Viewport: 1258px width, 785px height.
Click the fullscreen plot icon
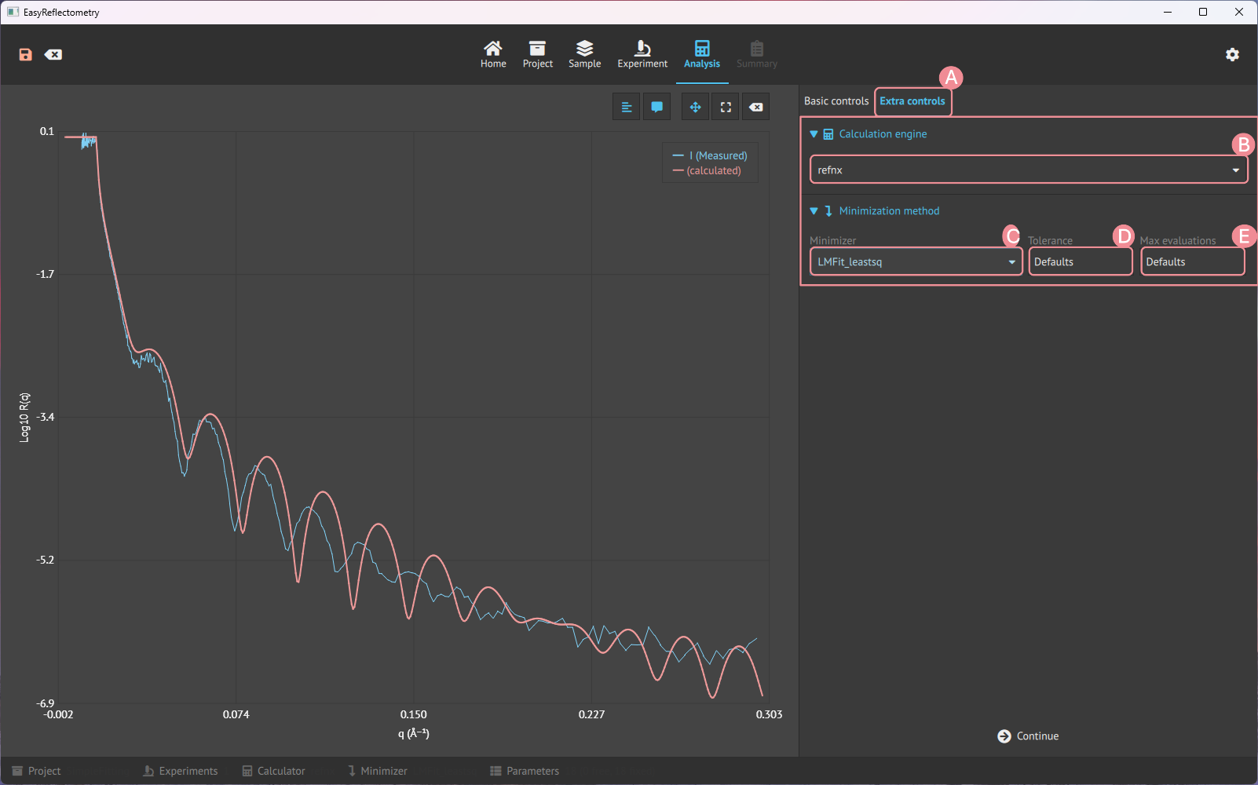click(x=725, y=106)
